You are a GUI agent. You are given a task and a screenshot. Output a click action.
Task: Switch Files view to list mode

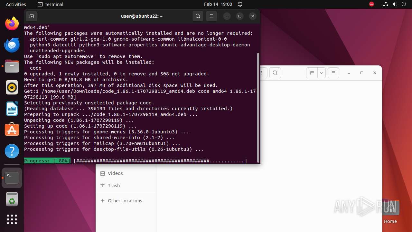coord(312,73)
